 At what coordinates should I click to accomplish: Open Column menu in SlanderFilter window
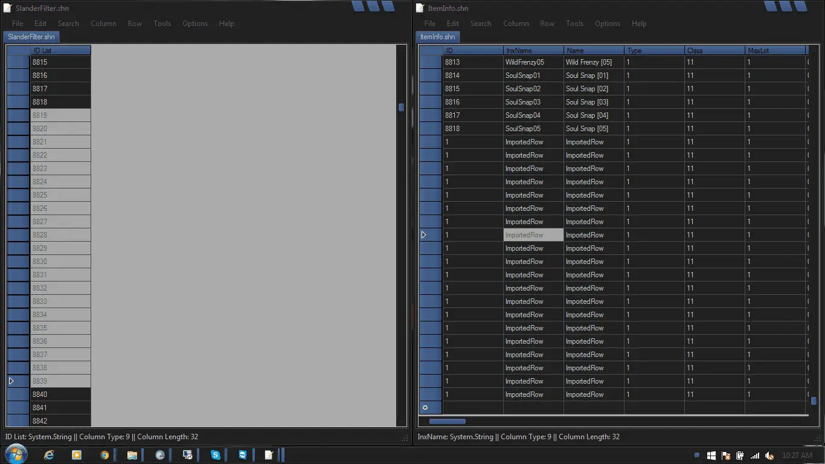[103, 24]
